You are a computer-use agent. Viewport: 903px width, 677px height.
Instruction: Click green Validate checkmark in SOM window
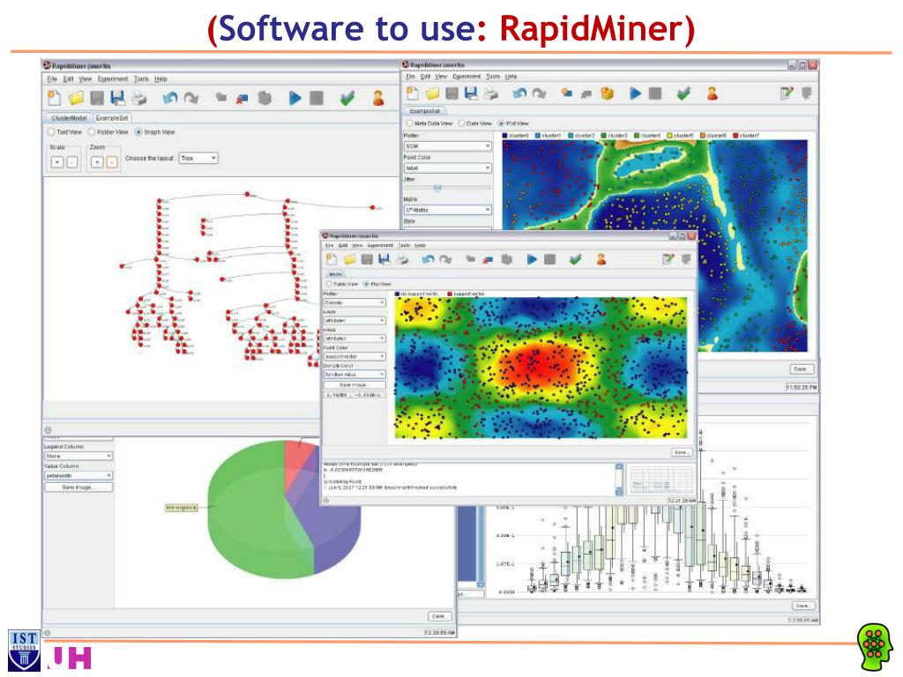click(683, 93)
